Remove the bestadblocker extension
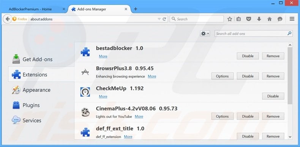 273,56
